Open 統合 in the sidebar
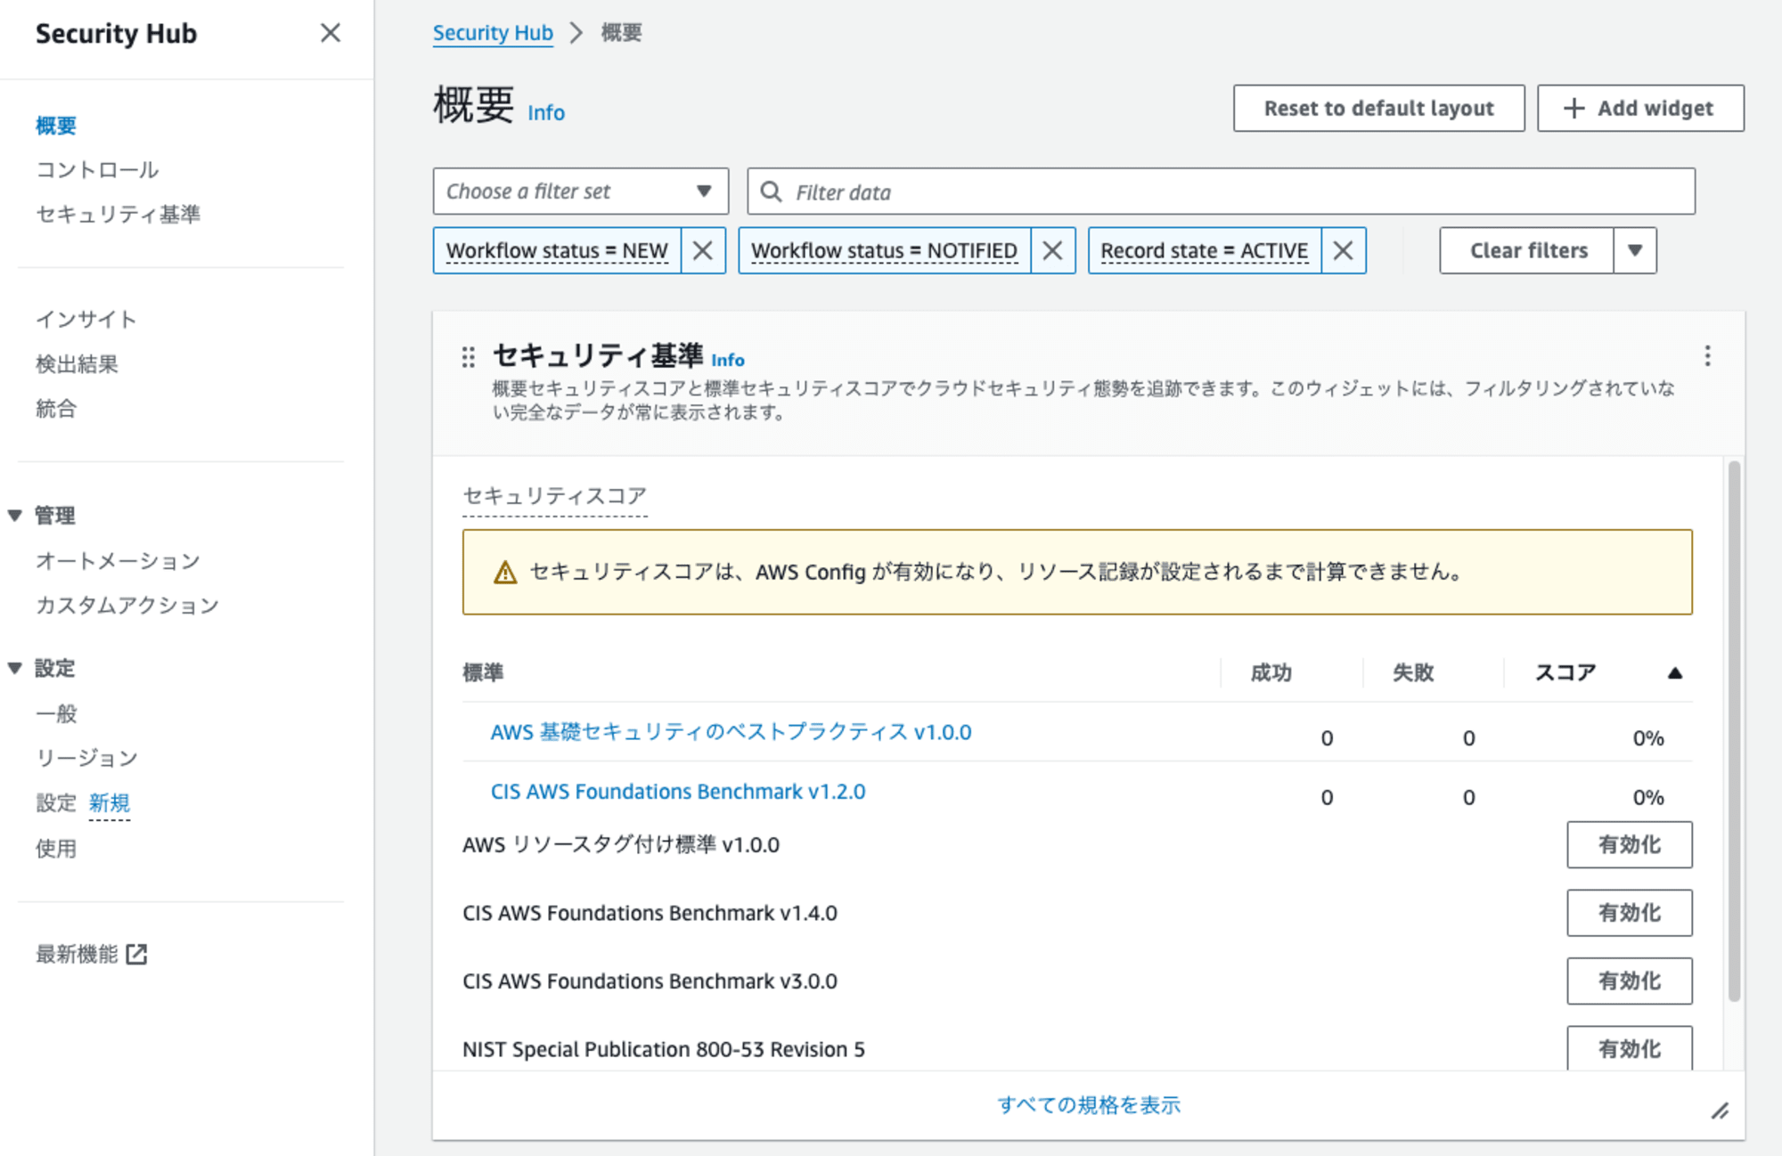Image resolution: width=1782 pixels, height=1156 pixels. pos(56,409)
